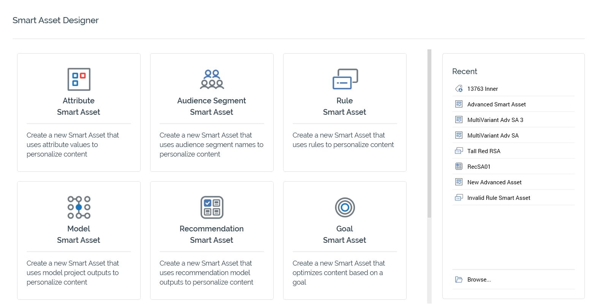Open New Advanced Asset from Recent list
Image resolution: width=597 pixels, height=307 pixels.
(494, 182)
